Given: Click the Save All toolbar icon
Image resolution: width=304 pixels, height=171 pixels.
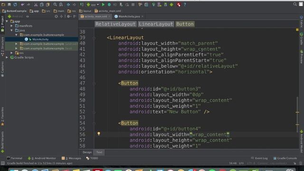Looking at the screenshot, I should [x=9, y=4].
